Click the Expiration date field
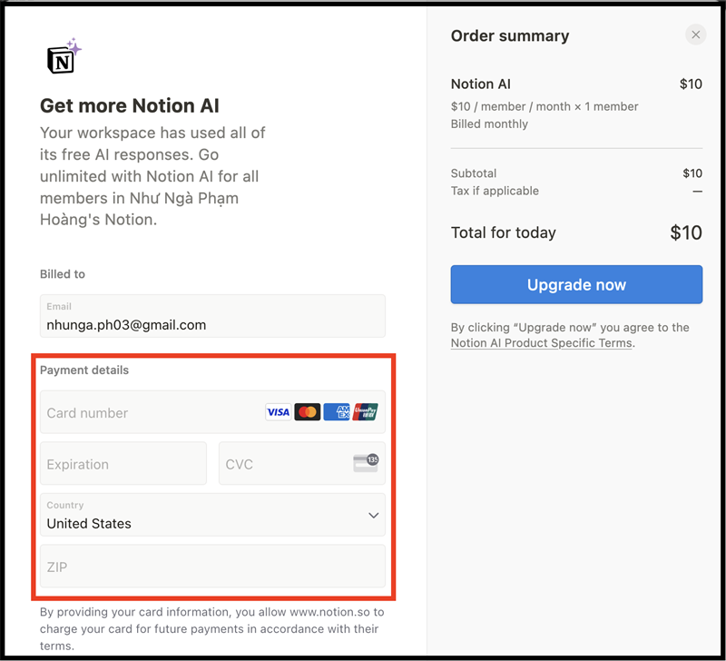This screenshot has width=726, height=661. (123, 464)
